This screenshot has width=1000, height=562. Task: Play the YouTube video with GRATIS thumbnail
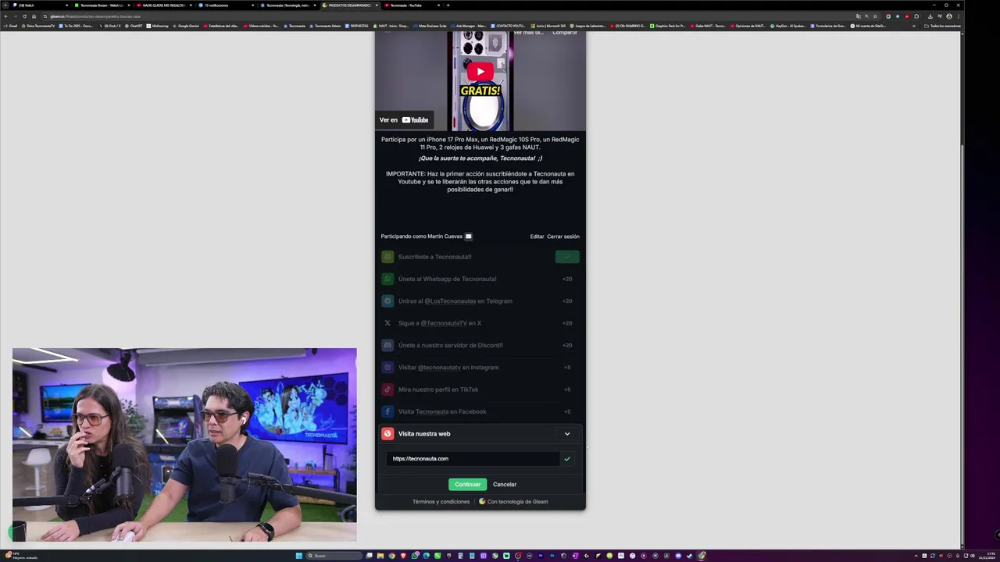pyautogui.click(x=480, y=72)
